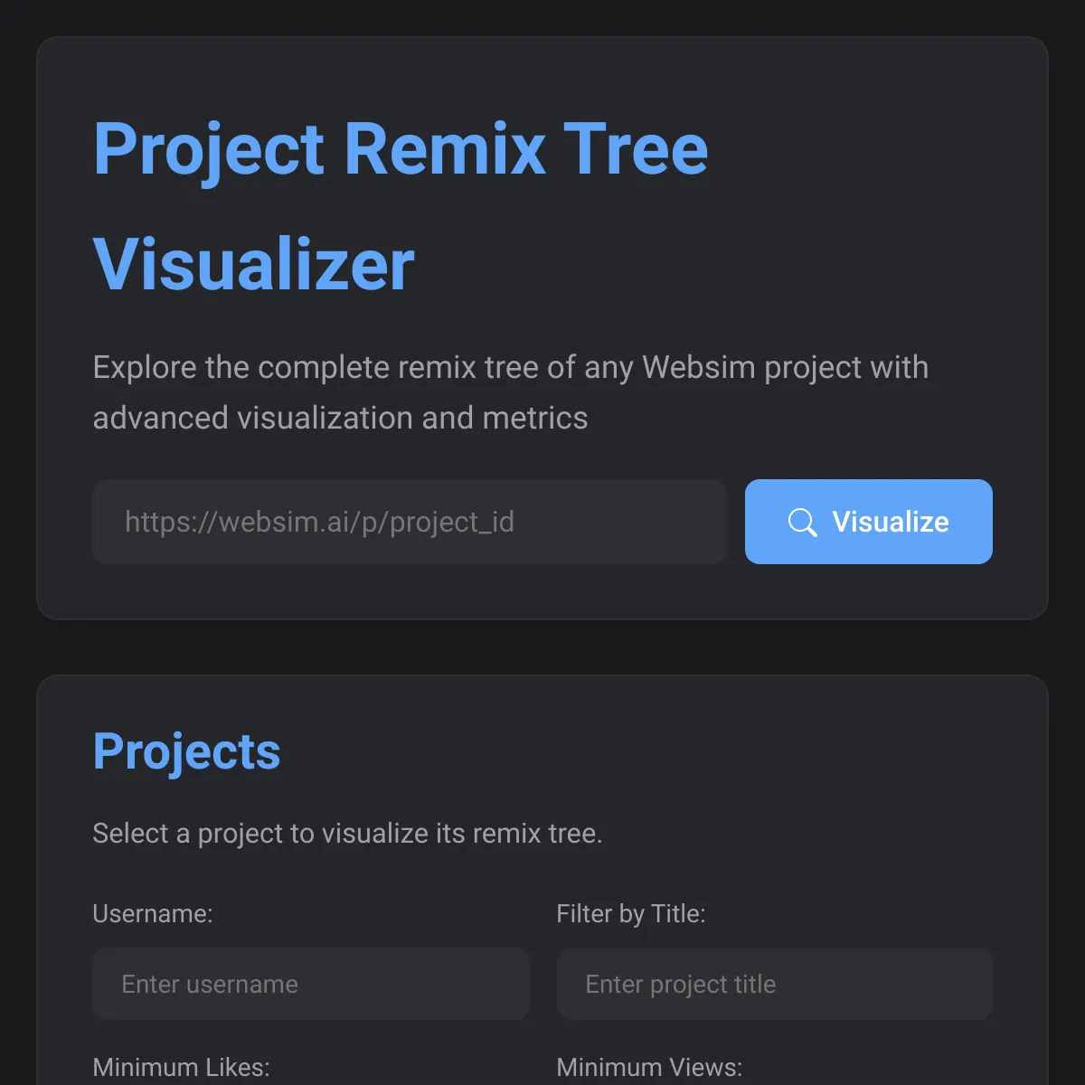
Task: Focus the websim project URL input
Action: point(410,522)
